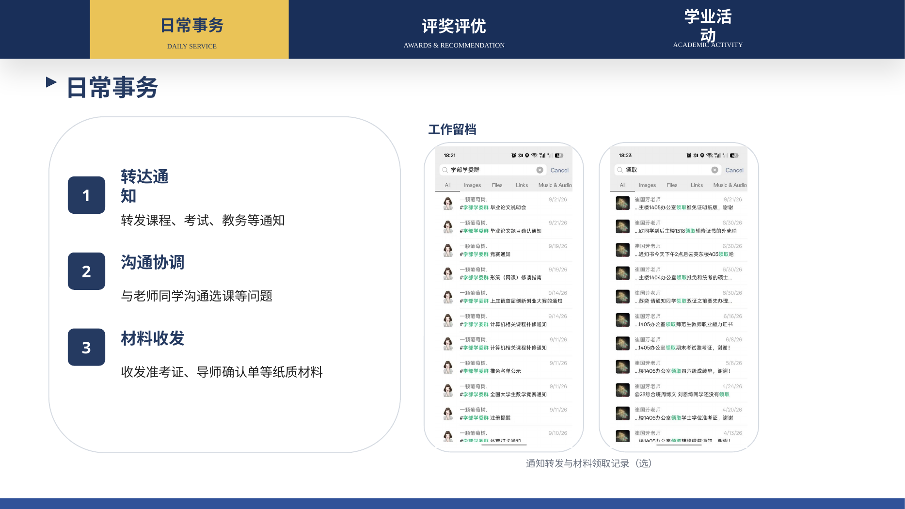Cancel the 领取 search

(734, 170)
